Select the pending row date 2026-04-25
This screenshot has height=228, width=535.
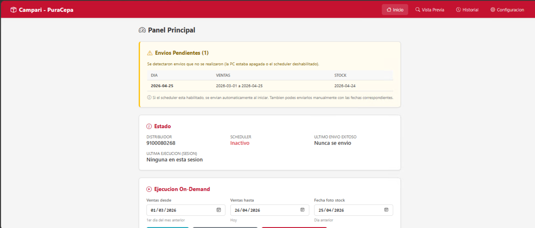[162, 86]
